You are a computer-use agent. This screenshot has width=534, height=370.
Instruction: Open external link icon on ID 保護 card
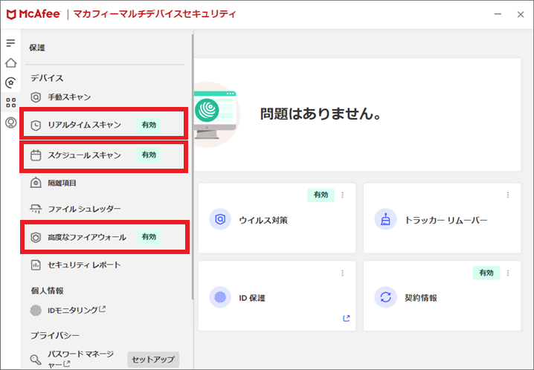[x=347, y=318]
